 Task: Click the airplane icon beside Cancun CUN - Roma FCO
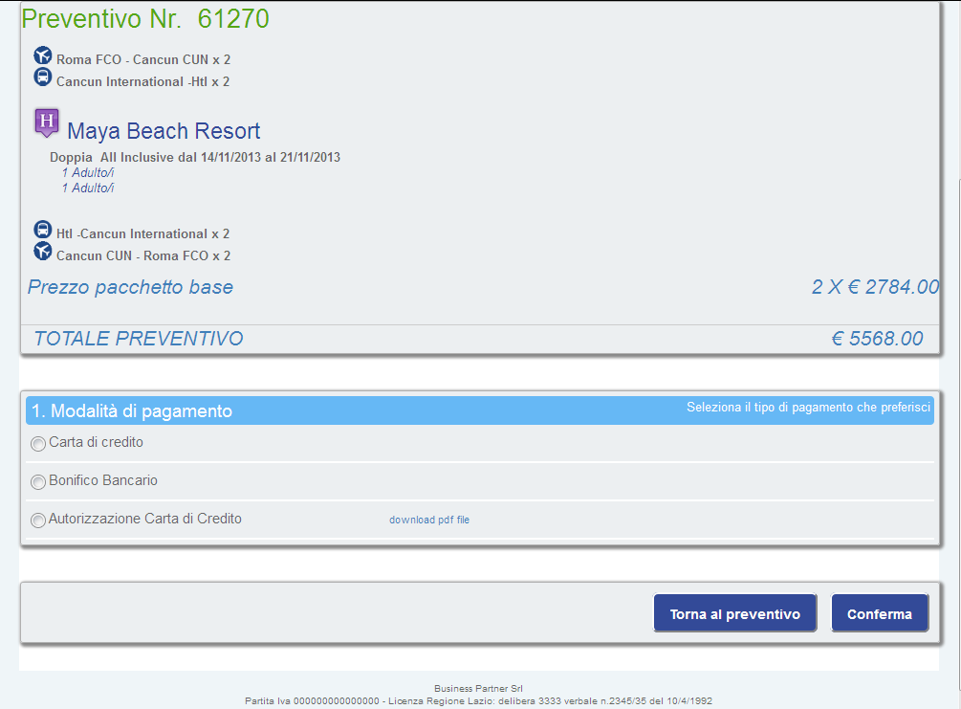(x=42, y=251)
